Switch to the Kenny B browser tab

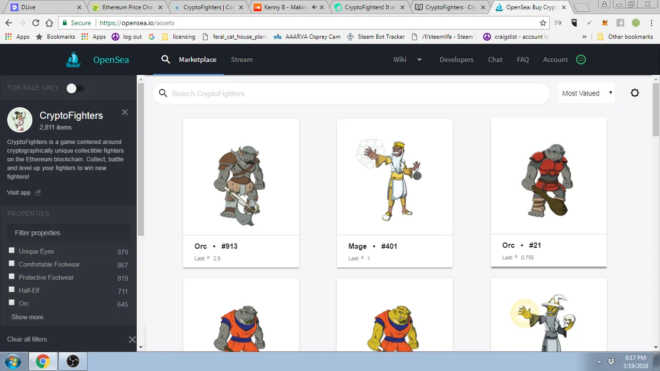tap(288, 7)
